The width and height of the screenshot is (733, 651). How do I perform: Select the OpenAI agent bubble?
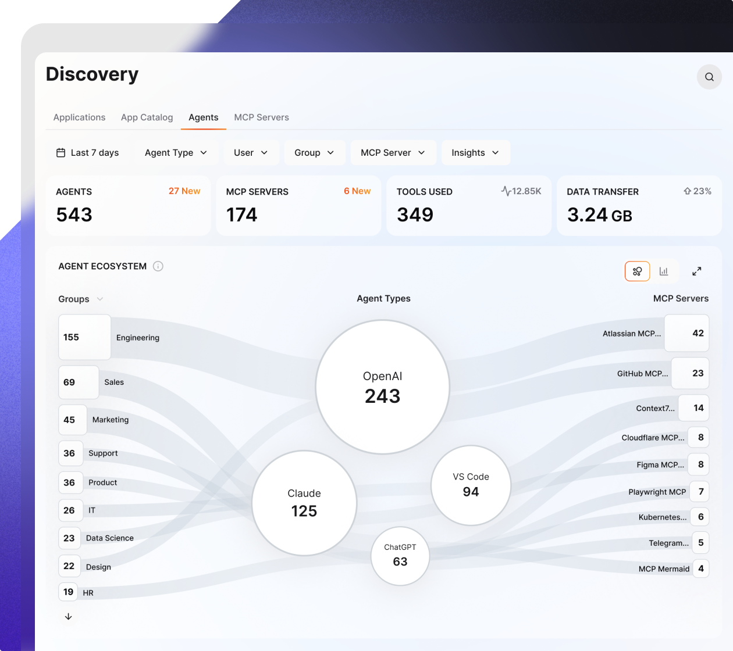click(x=382, y=387)
